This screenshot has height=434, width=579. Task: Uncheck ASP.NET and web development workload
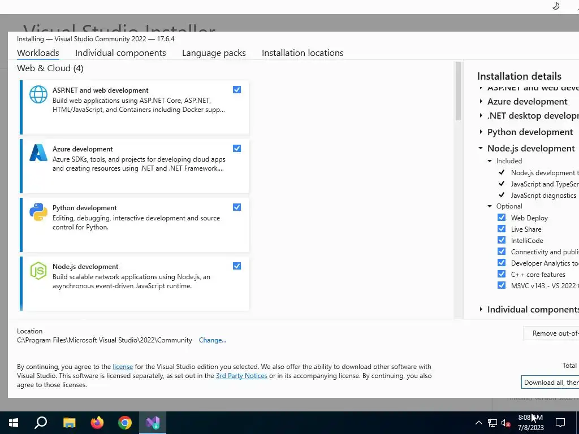click(237, 90)
